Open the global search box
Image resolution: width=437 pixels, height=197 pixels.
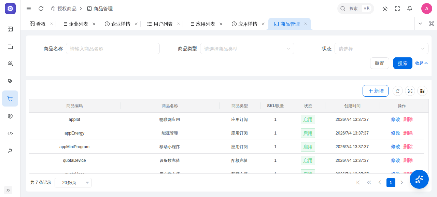tap(355, 9)
